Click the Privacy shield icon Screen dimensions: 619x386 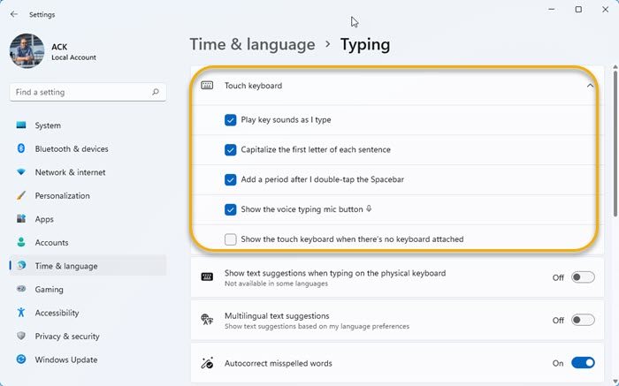coord(21,336)
